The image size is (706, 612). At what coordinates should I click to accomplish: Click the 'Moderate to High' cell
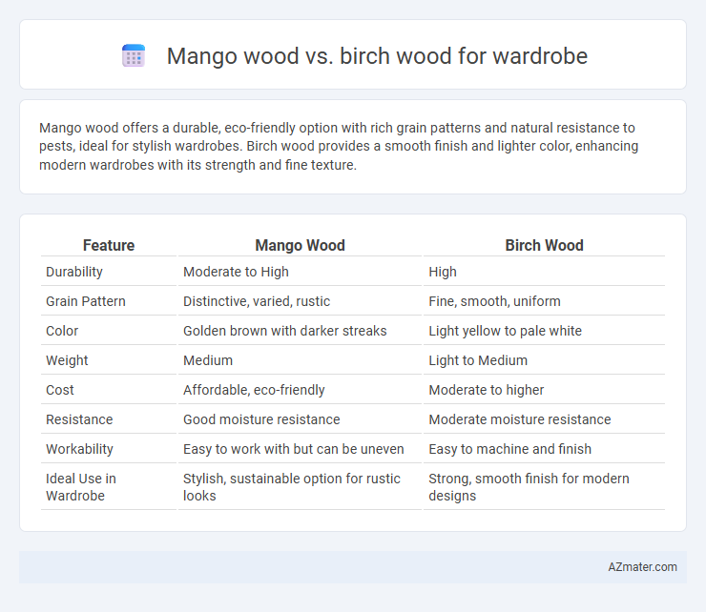(236, 272)
